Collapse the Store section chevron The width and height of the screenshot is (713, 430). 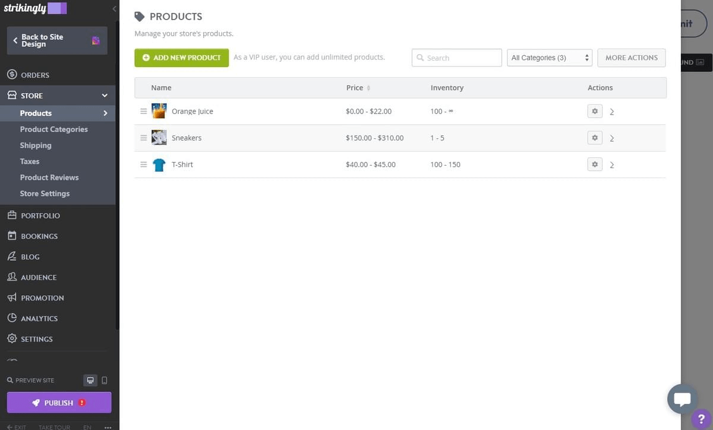pyautogui.click(x=105, y=96)
